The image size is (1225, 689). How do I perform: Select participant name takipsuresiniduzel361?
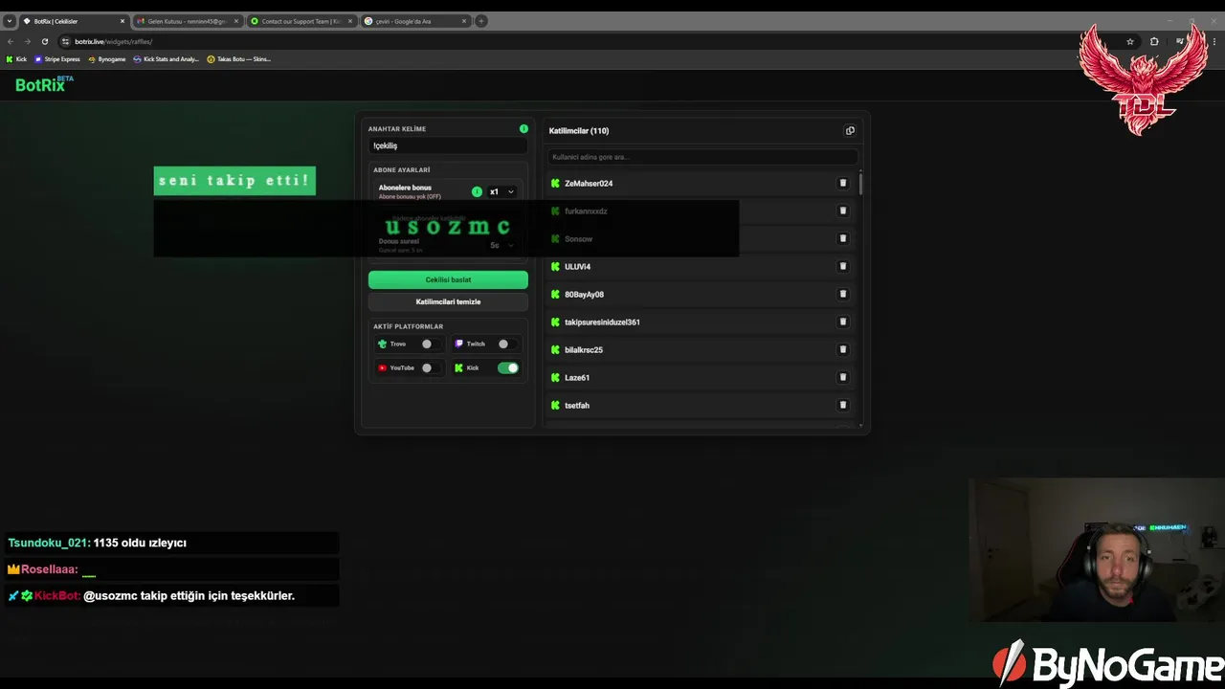click(602, 322)
